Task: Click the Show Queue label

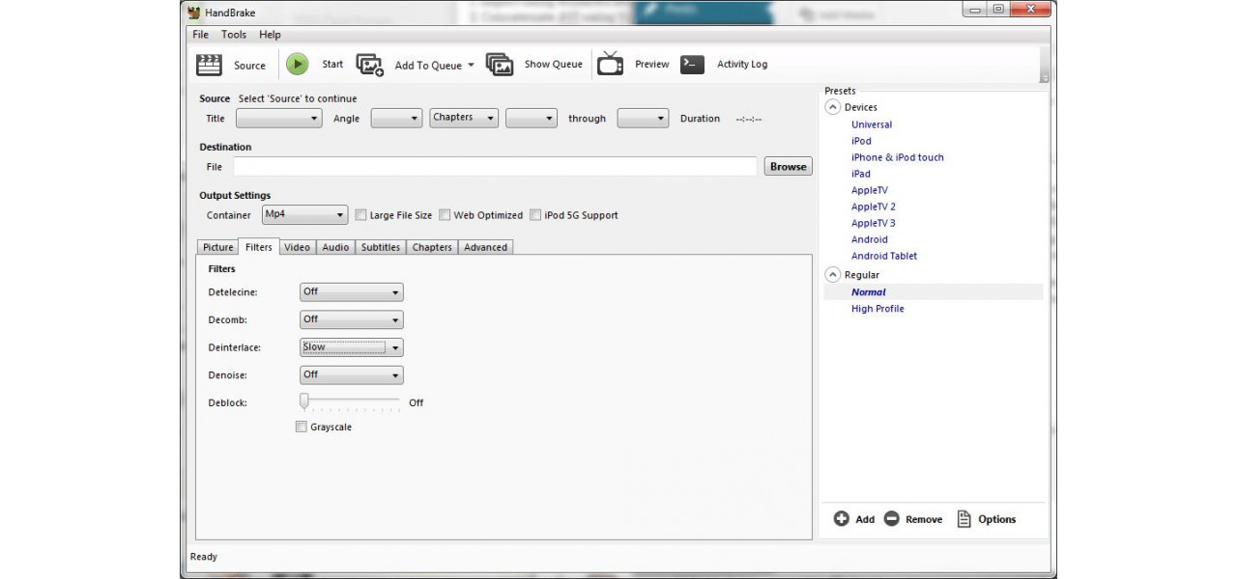Action: coord(553,65)
